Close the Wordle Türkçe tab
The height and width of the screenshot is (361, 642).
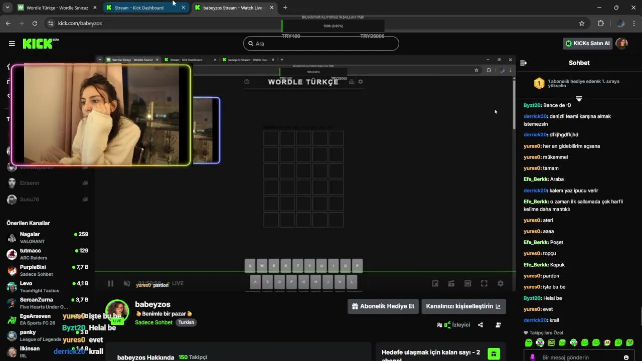point(95,8)
